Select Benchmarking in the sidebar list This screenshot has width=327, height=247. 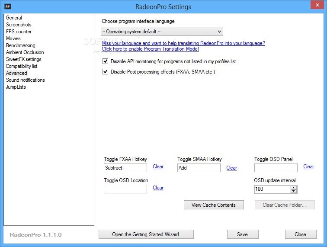point(20,45)
